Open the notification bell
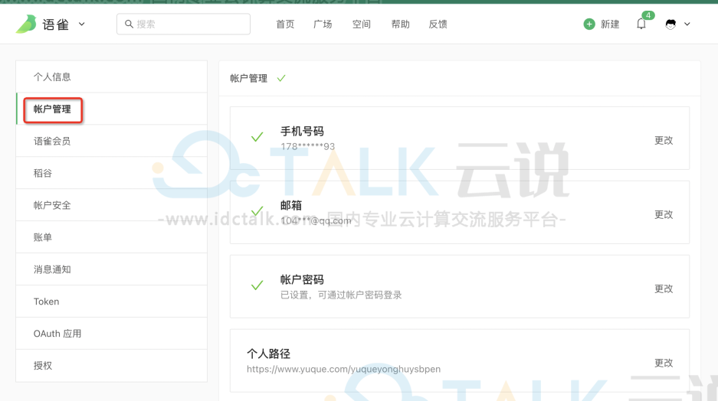Screen dimensions: 718x401 pyautogui.click(x=641, y=24)
